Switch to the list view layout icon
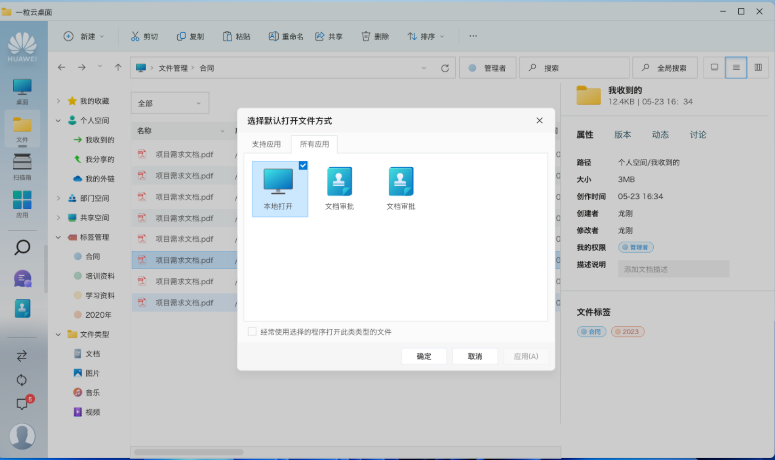The image size is (775, 460). click(x=736, y=67)
